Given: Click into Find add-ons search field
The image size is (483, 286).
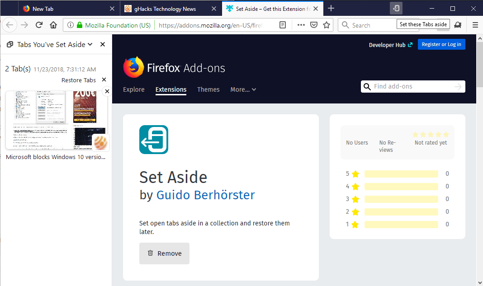Looking at the screenshot, I should pos(413,86).
